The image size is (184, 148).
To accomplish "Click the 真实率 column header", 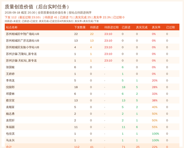I will pos(156,27).
